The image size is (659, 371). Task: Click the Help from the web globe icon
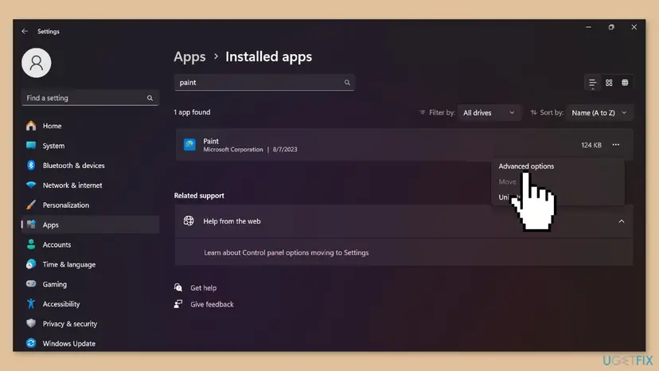pyautogui.click(x=189, y=221)
